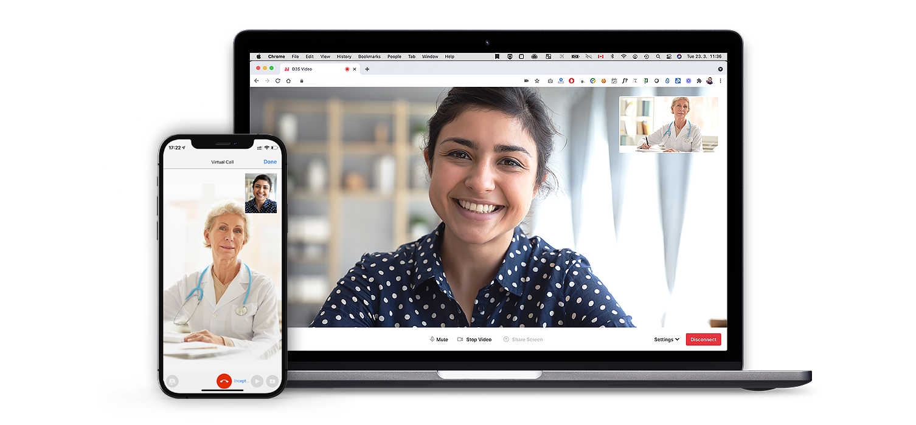Open the People menu

tap(394, 56)
